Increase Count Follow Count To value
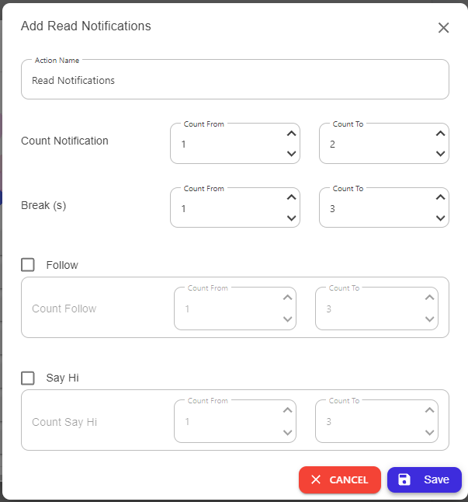The width and height of the screenshot is (468, 502). [430, 298]
